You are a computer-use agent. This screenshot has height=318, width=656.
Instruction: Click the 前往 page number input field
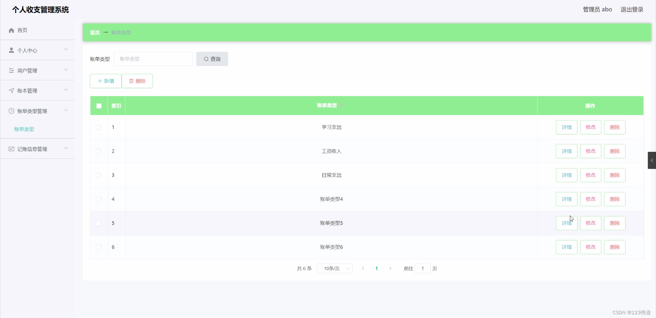[x=423, y=268]
